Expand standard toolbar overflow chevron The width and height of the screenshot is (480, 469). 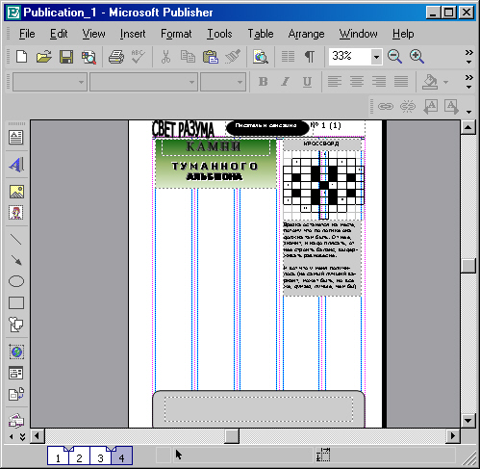click(469, 57)
